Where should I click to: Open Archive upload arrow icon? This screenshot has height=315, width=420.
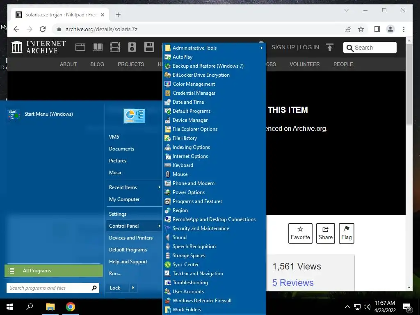point(330,48)
